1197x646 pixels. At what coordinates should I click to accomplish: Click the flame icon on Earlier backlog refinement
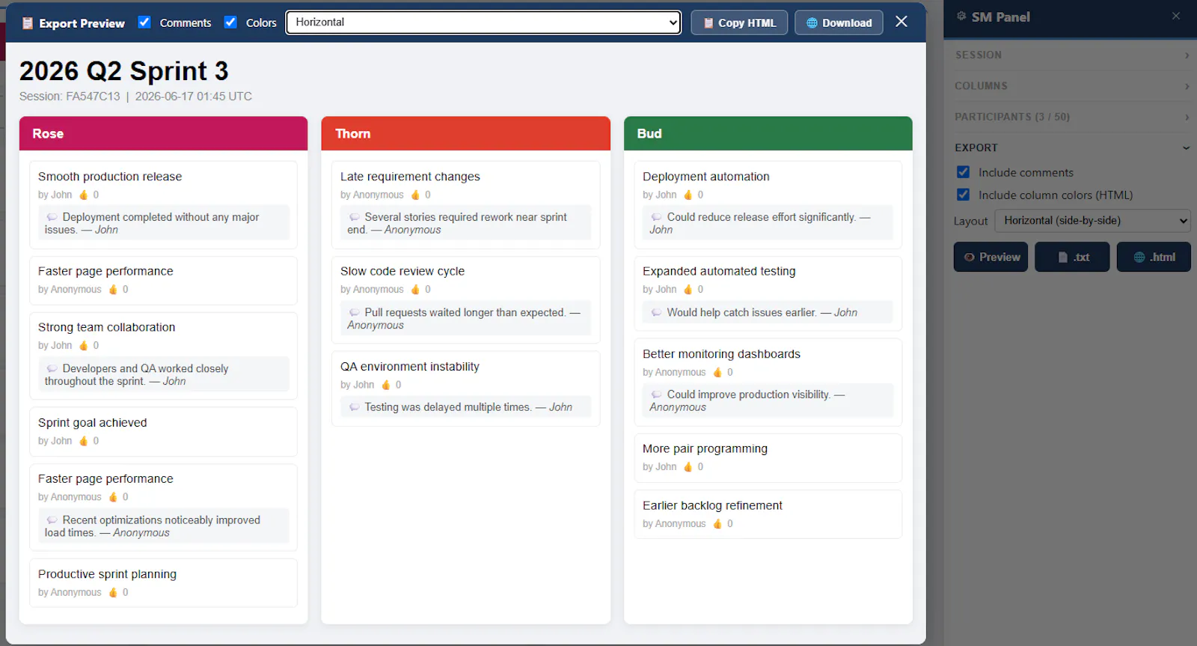coord(717,523)
